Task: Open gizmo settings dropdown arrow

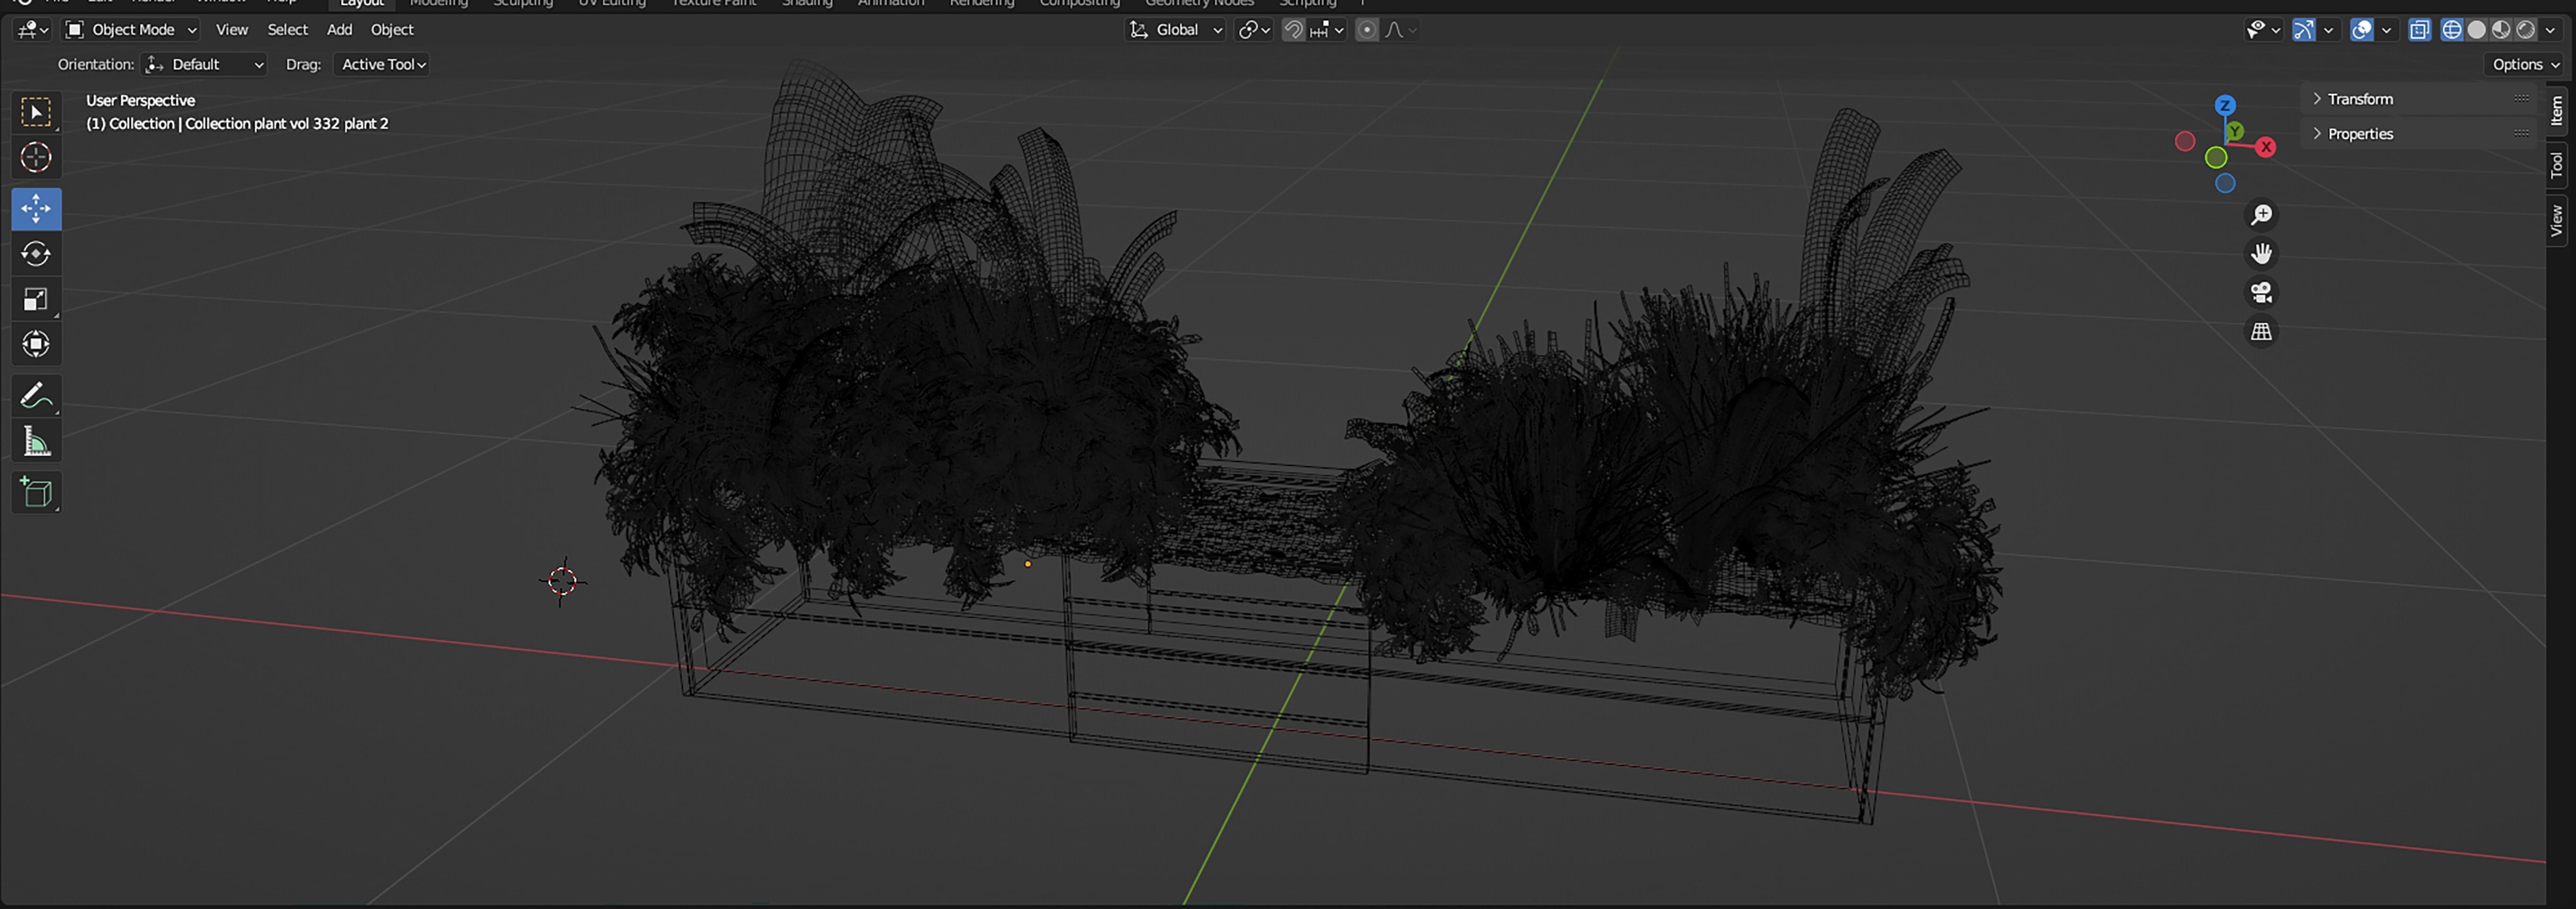Action: pos(2329,30)
